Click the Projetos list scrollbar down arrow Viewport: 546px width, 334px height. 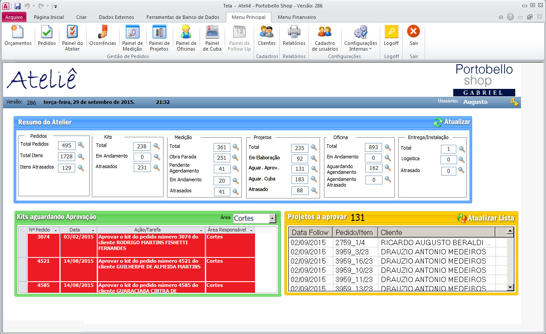(510, 287)
